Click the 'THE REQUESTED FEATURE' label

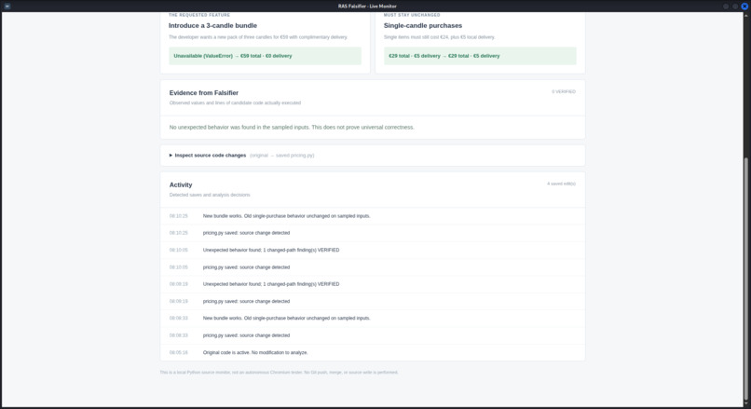click(199, 15)
